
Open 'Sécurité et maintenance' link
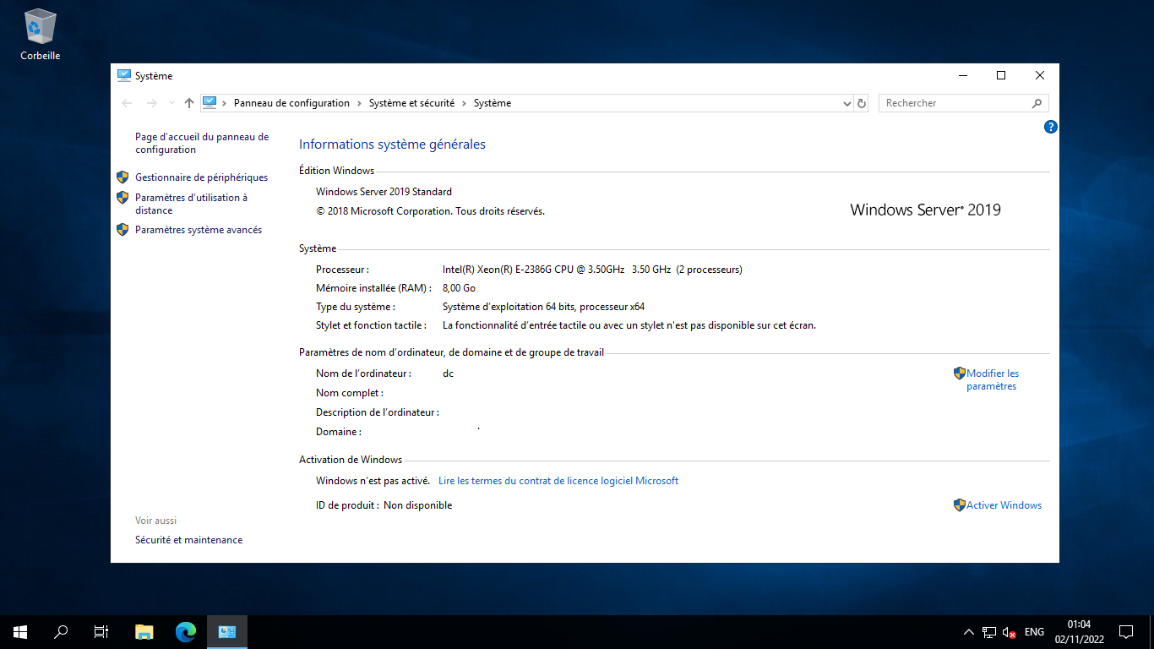pos(188,540)
